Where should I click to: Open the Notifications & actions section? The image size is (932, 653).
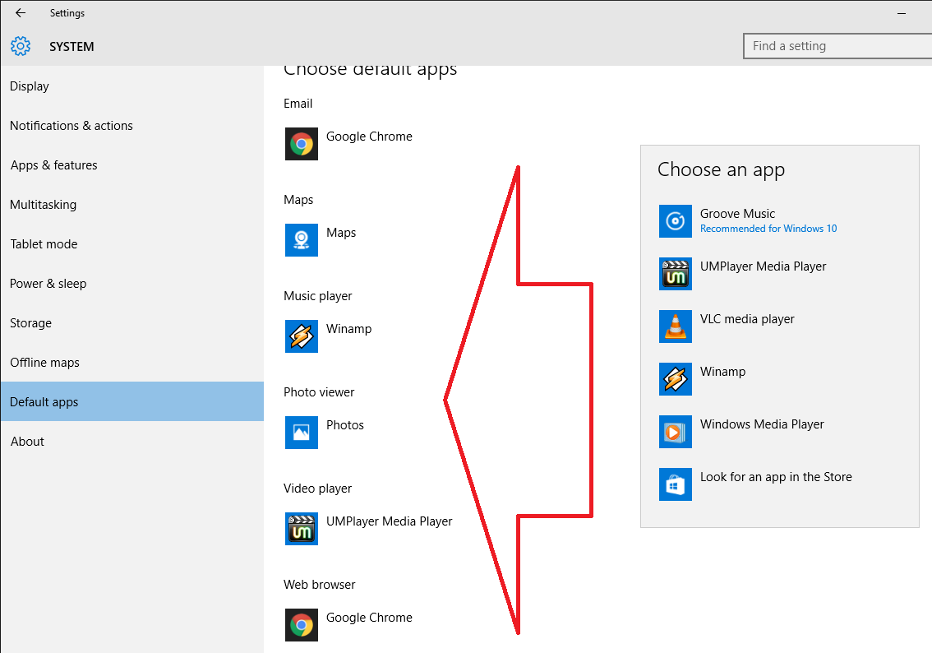point(71,125)
